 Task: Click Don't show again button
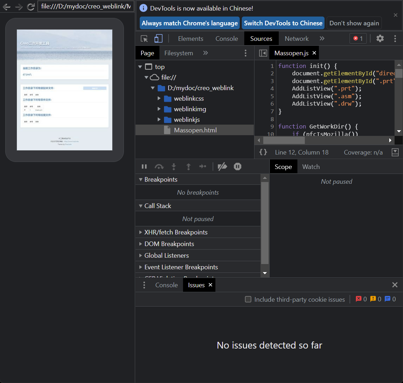(x=354, y=23)
